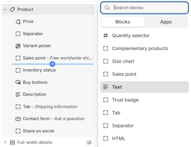Click the Full-width details section icon

[12, 142]
